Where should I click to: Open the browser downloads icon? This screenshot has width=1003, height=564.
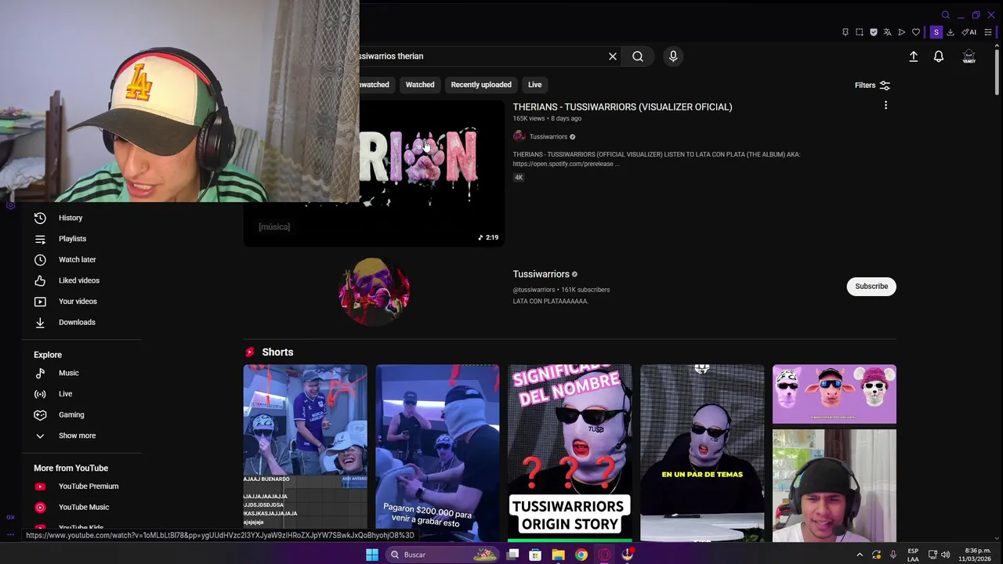950,32
